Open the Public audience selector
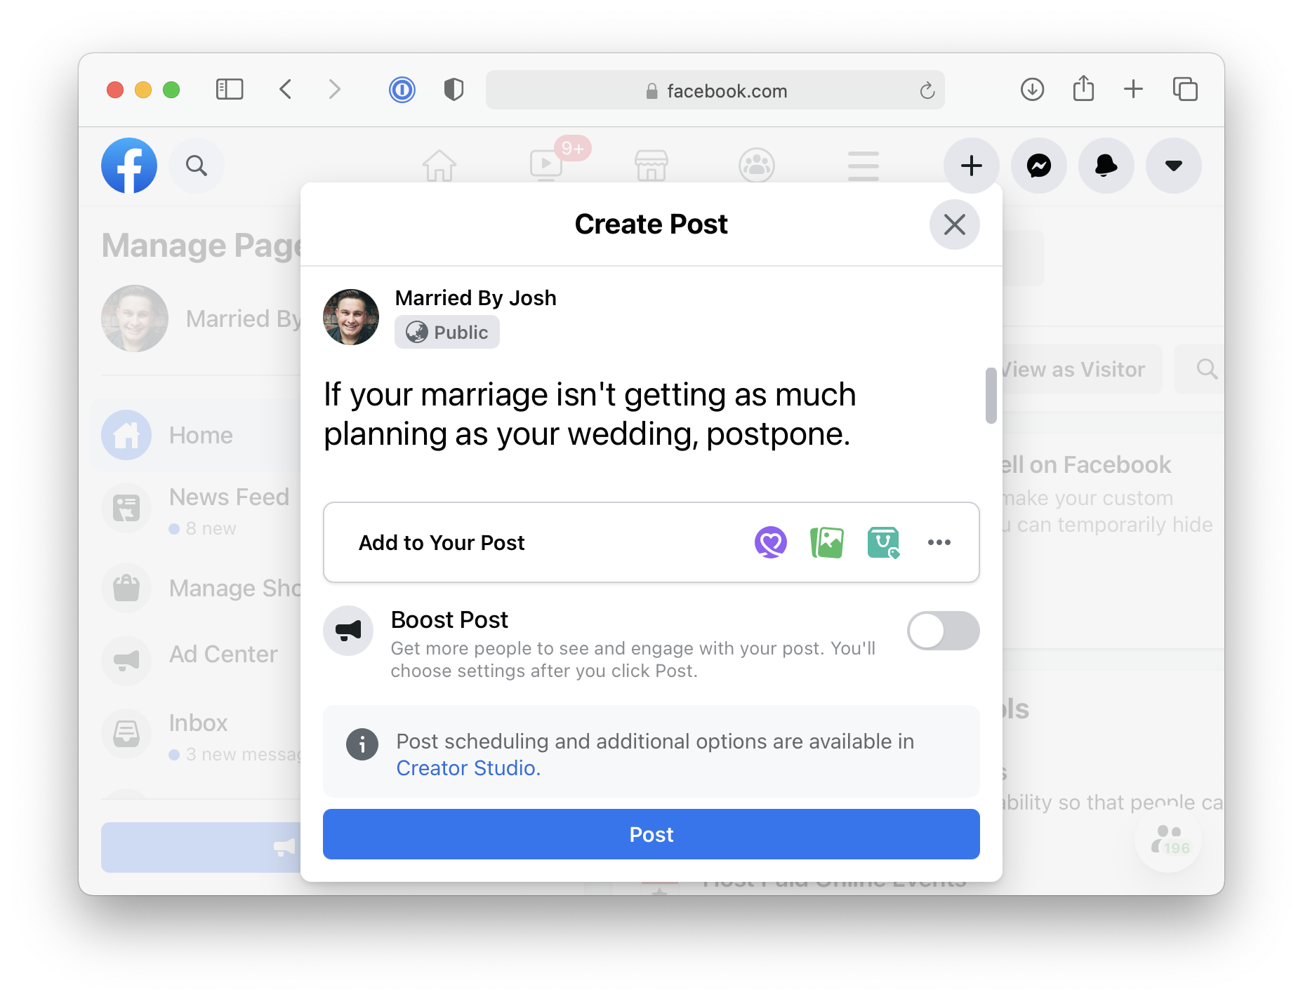The width and height of the screenshot is (1303, 999). point(447,332)
